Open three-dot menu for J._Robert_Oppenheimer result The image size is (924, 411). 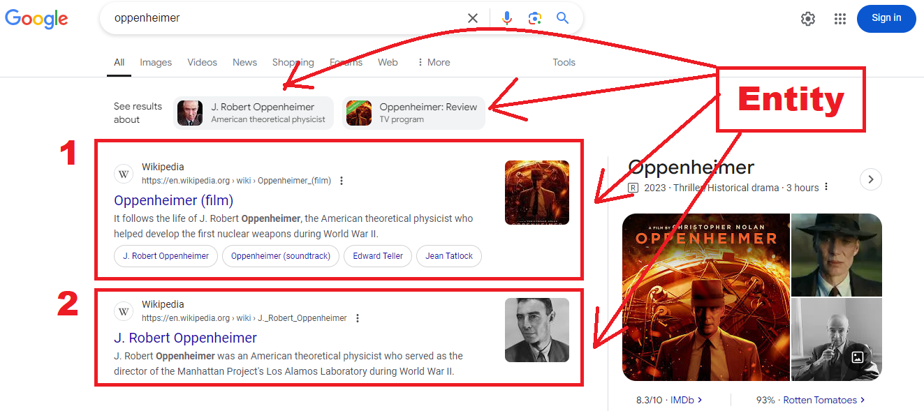point(358,318)
